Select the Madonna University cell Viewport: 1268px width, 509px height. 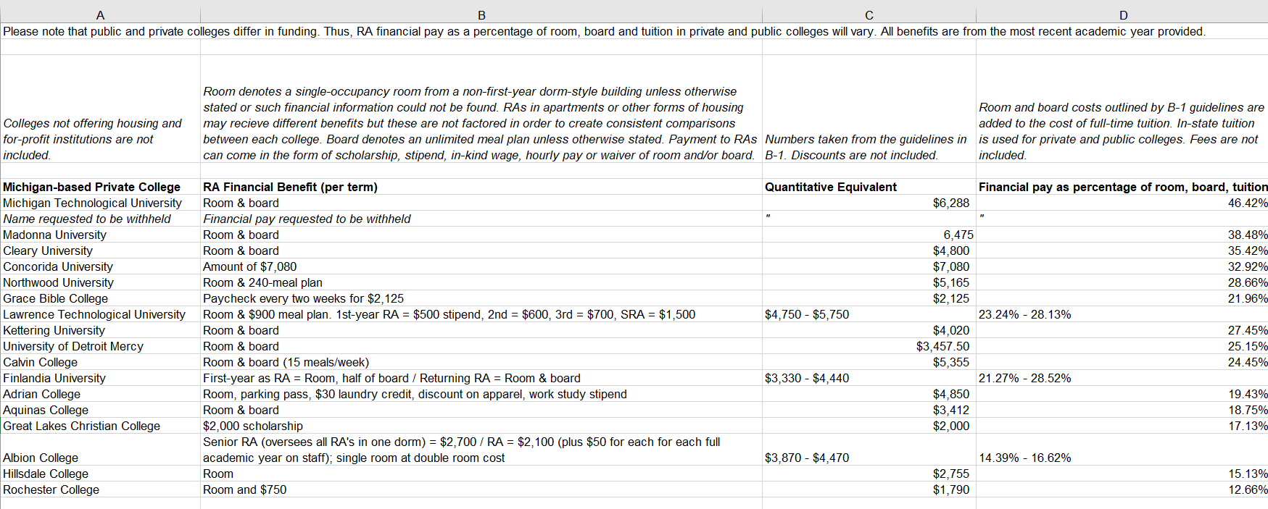coord(100,235)
